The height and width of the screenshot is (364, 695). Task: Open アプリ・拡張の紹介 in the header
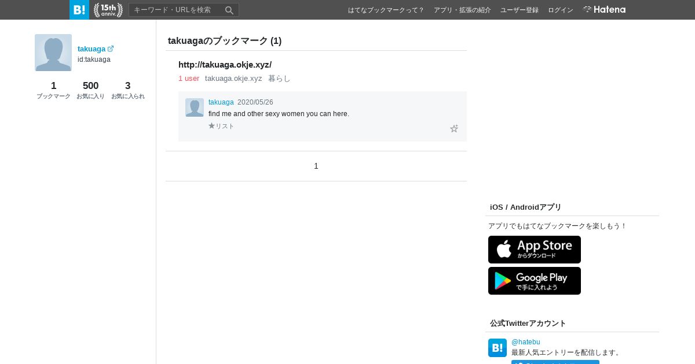[462, 10]
